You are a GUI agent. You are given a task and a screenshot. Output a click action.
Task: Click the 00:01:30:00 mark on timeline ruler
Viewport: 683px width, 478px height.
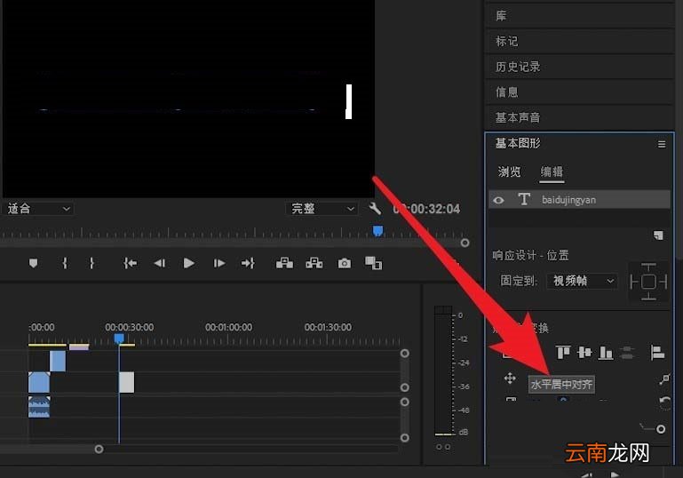point(328,327)
